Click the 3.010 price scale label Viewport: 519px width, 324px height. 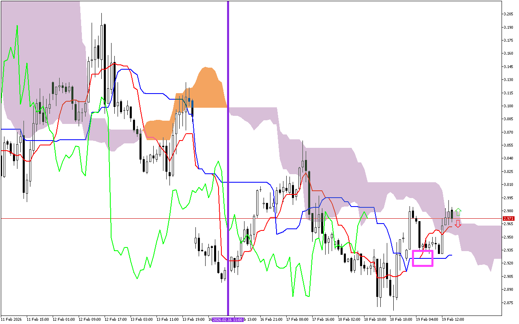(x=508, y=185)
